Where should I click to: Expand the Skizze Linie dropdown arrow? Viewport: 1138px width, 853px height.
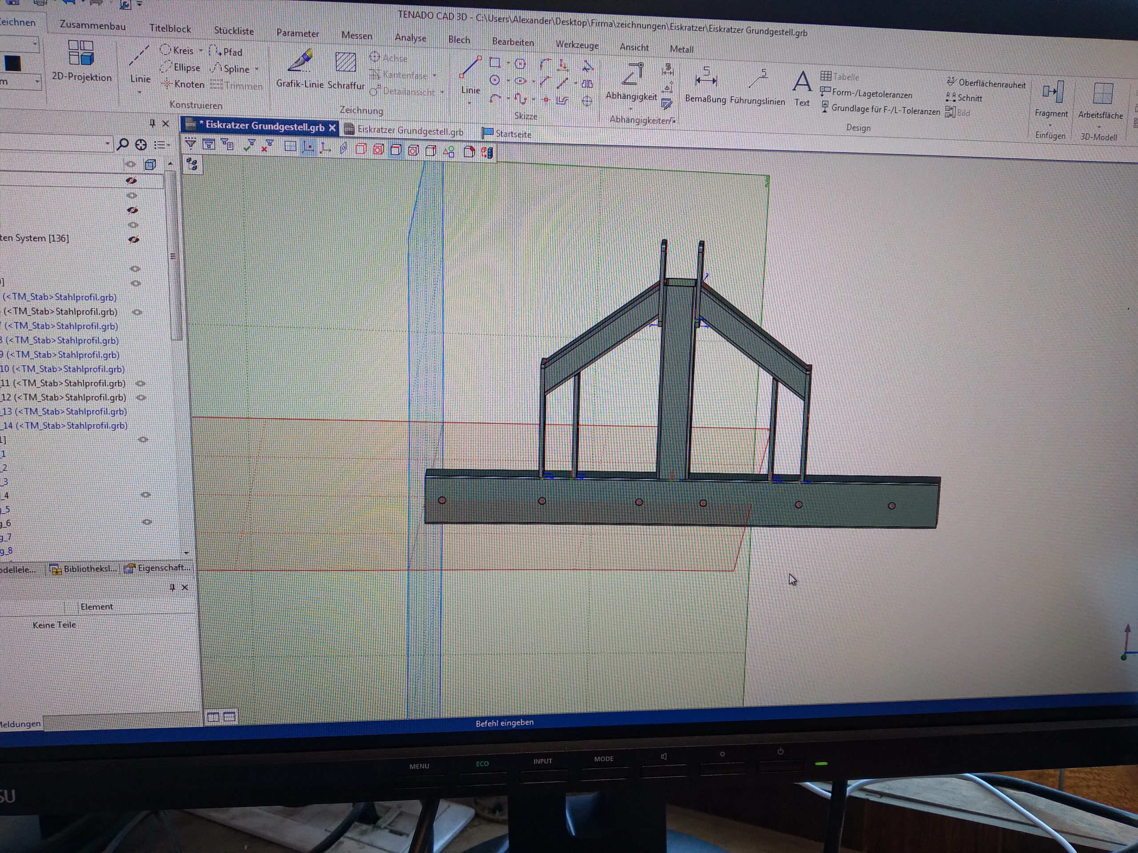(470, 103)
